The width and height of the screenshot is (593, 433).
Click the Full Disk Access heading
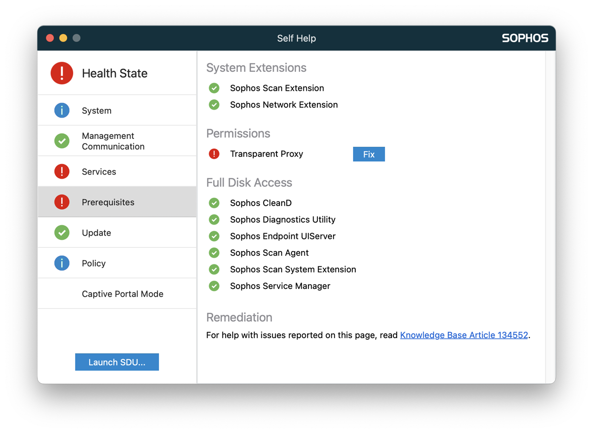click(x=249, y=182)
